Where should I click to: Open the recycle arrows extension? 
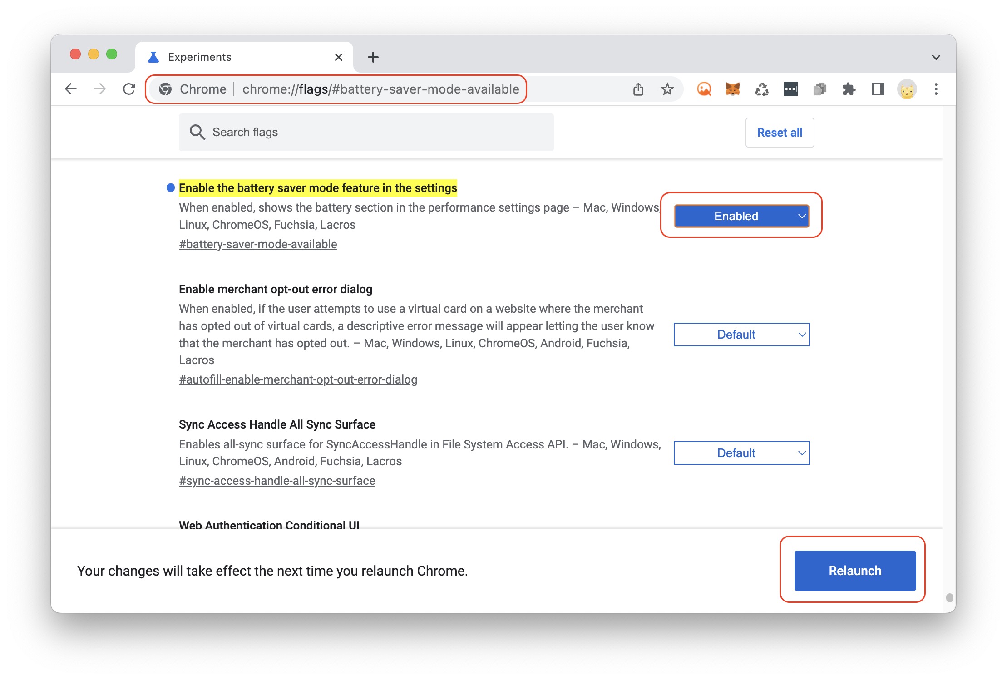pos(761,89)
